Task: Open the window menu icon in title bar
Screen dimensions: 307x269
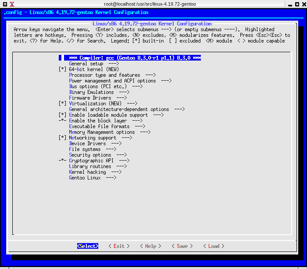Action: (x=5, y=4)
